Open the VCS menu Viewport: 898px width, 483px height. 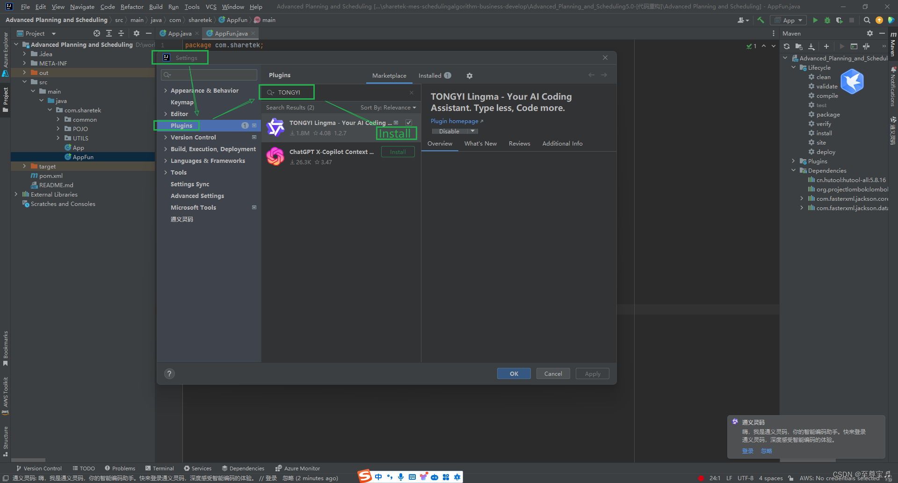[x=211, y=7]
